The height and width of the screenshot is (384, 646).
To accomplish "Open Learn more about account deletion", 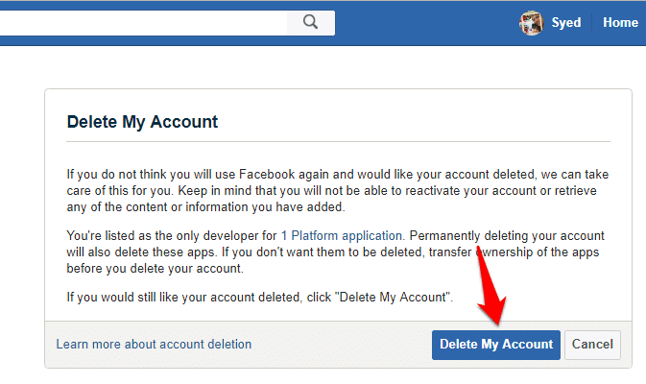I will click(154, 344).
